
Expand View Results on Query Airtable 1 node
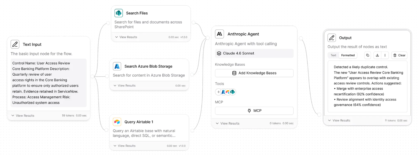pyautogui.click(x=124, y=146)
